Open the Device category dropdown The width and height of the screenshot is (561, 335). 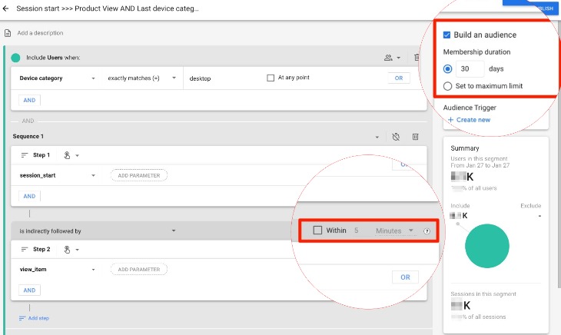pyautogui.click(x=57, y=78)
